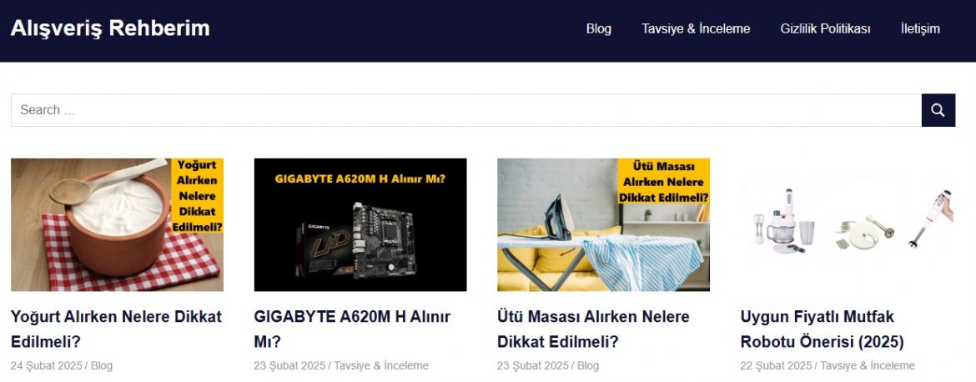The width and height of the screenshot is (976, 382).
Task: Open the Gizlilik Politikası menu item
Action: [825, 29]
